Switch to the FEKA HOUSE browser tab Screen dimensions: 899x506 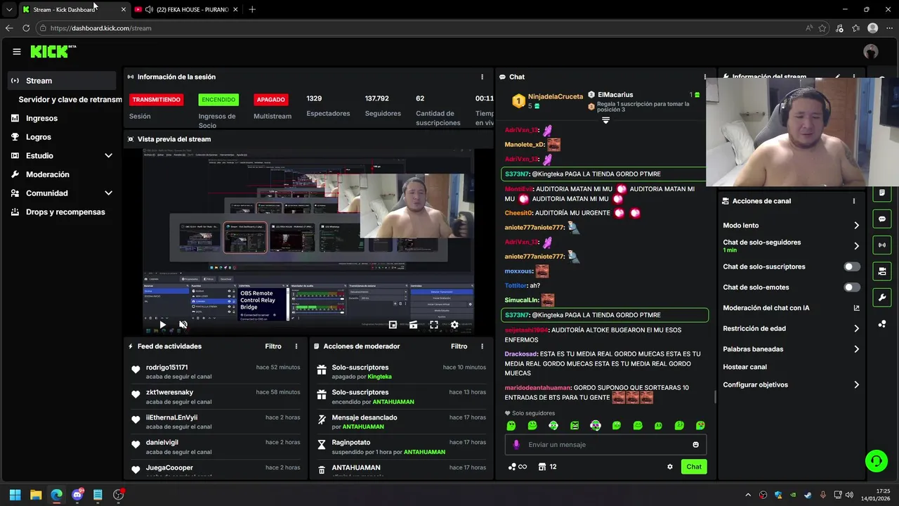tap(186, 9)
